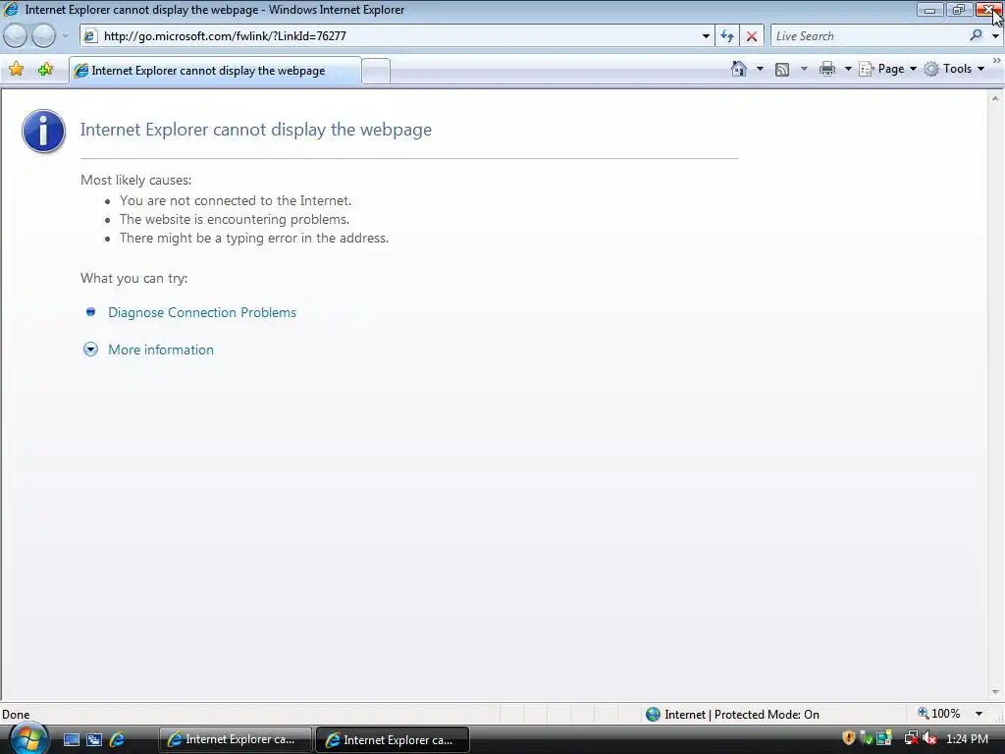Open the search provider options dropdown
This screenshot has height=754, width=1005.
[995, 36]
